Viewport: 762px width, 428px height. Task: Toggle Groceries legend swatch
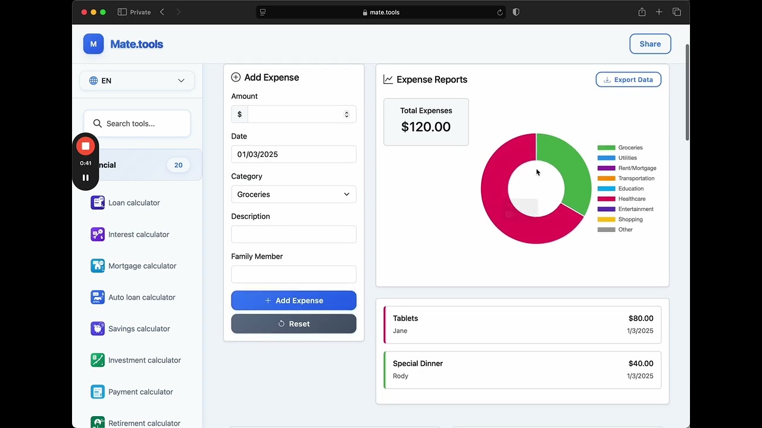tap(606, 147)
